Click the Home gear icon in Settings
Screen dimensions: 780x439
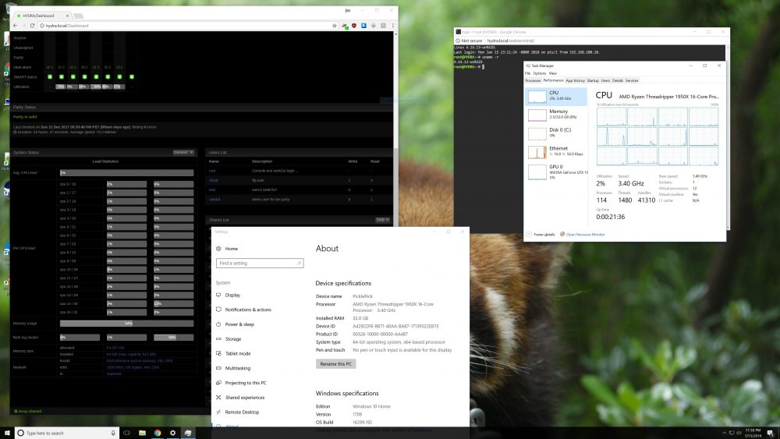(x=218, y=249)
